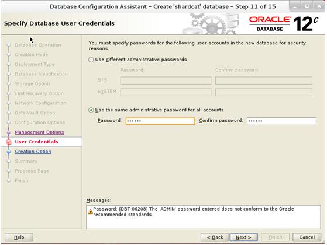Click the Summary step label
This screenshot has width=327, height=245.
[26, 161]
